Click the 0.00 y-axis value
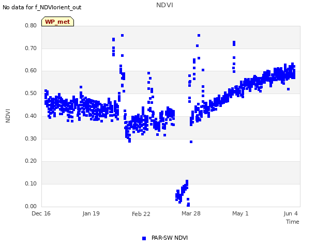This screenshot has height=248, width=331. (x=31, y=206)
